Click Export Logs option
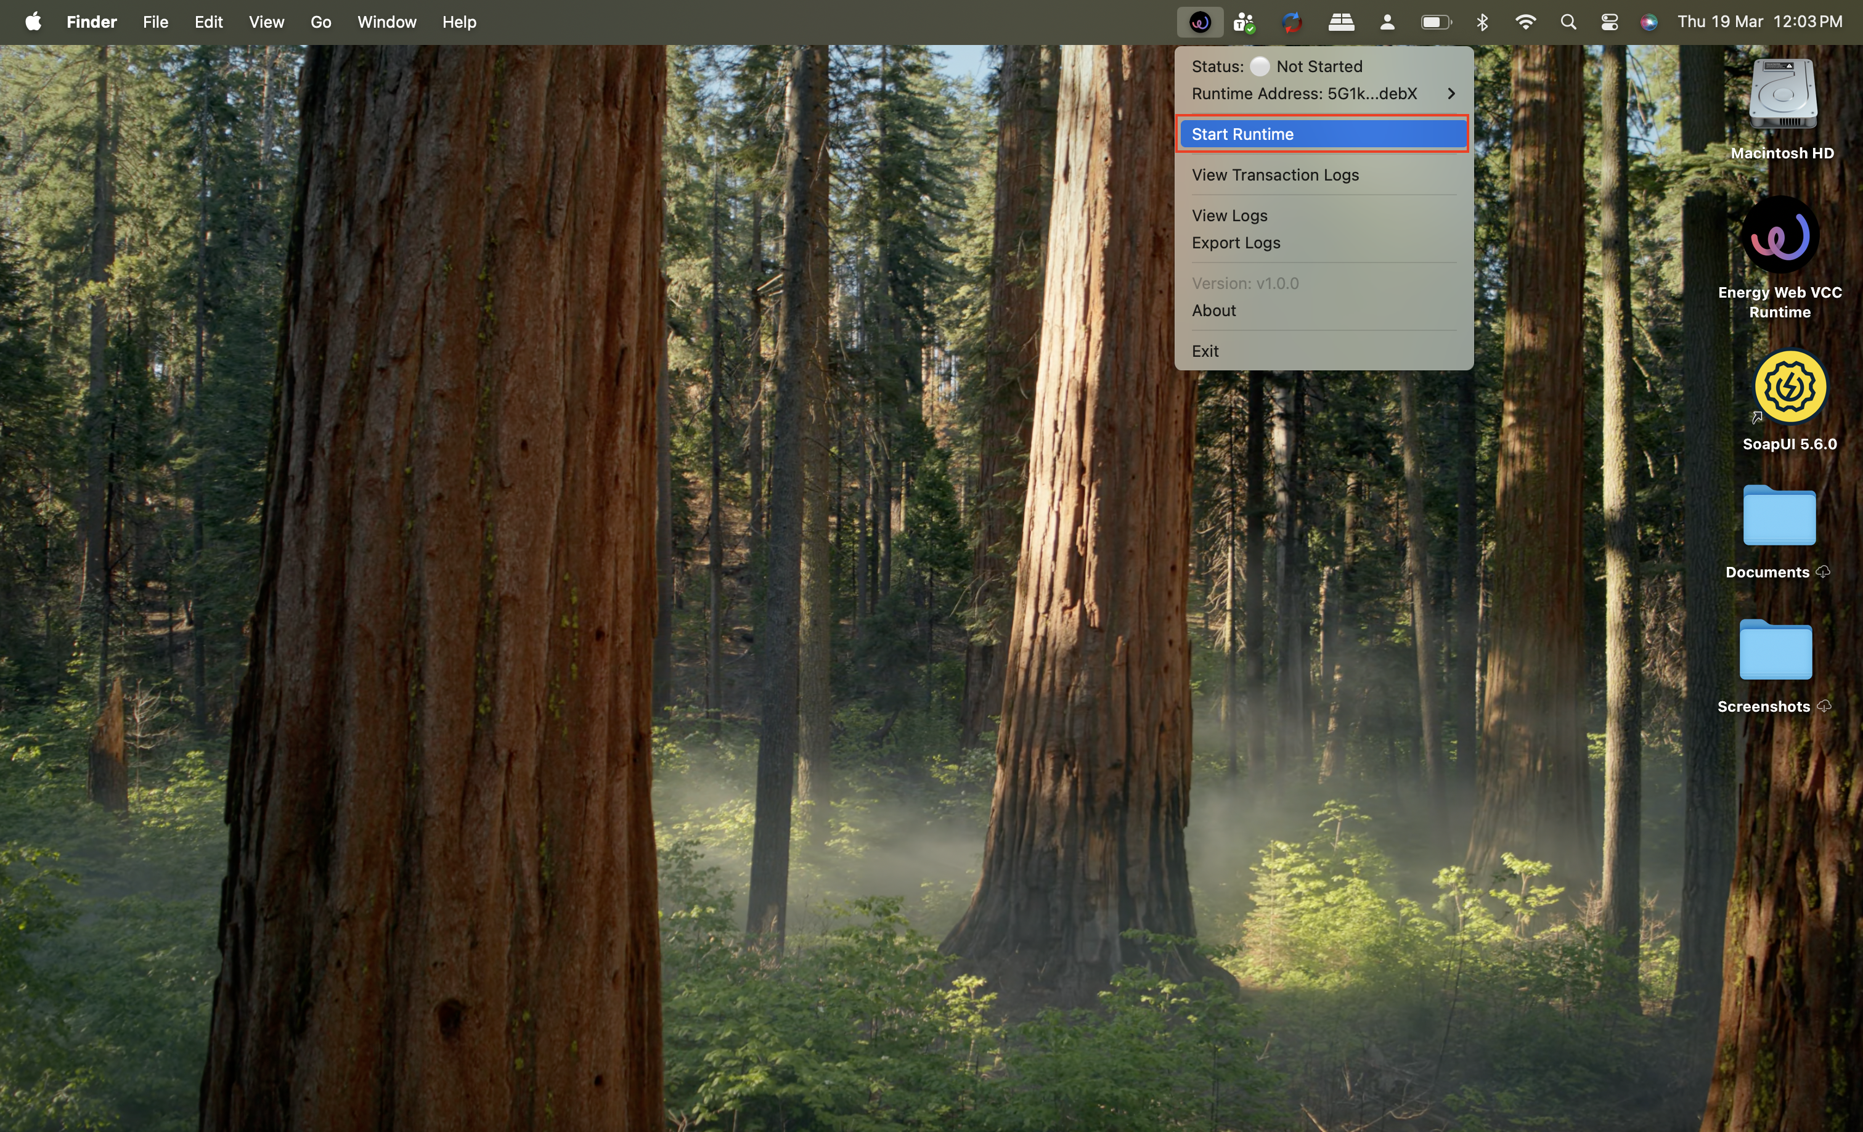 pyautogui.click(x=1236, y=243)
